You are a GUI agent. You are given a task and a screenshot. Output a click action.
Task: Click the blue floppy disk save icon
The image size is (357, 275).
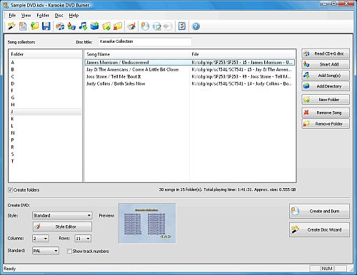pos(46,26)
